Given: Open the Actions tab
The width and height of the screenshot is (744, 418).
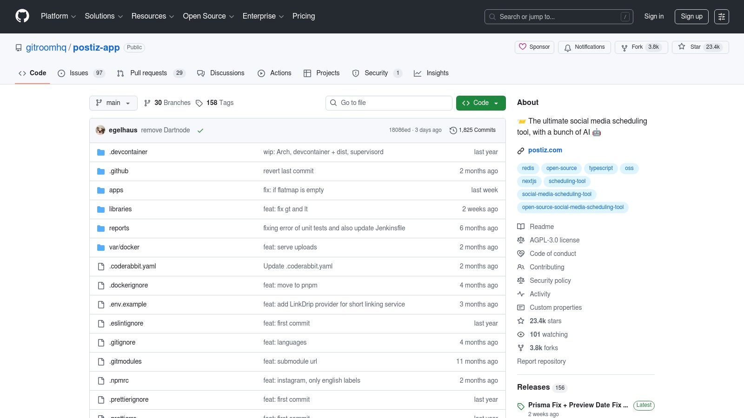Looking at the screenshot, I should click(274, 73).
